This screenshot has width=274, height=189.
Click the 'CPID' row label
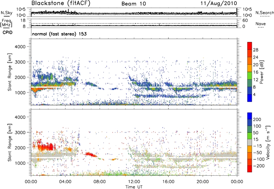[8, 32]
